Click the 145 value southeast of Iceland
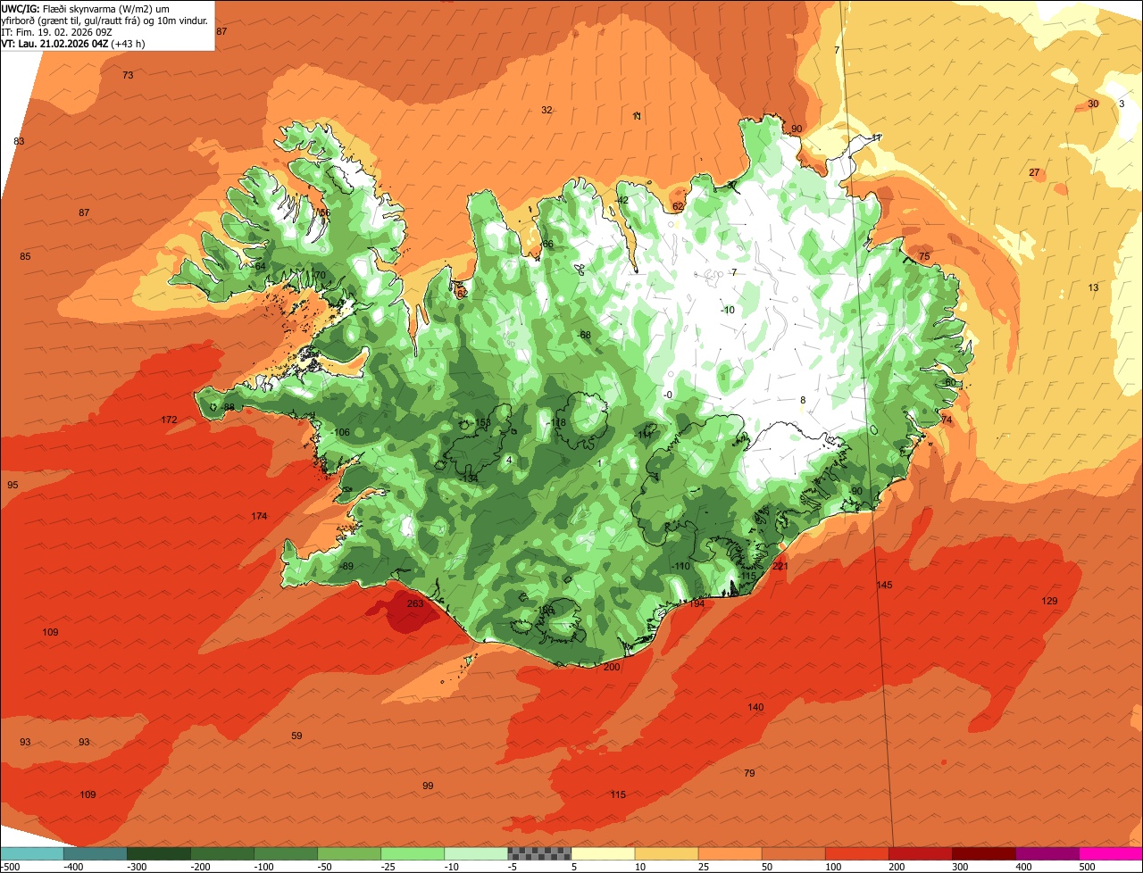 [x=884, y=585]
